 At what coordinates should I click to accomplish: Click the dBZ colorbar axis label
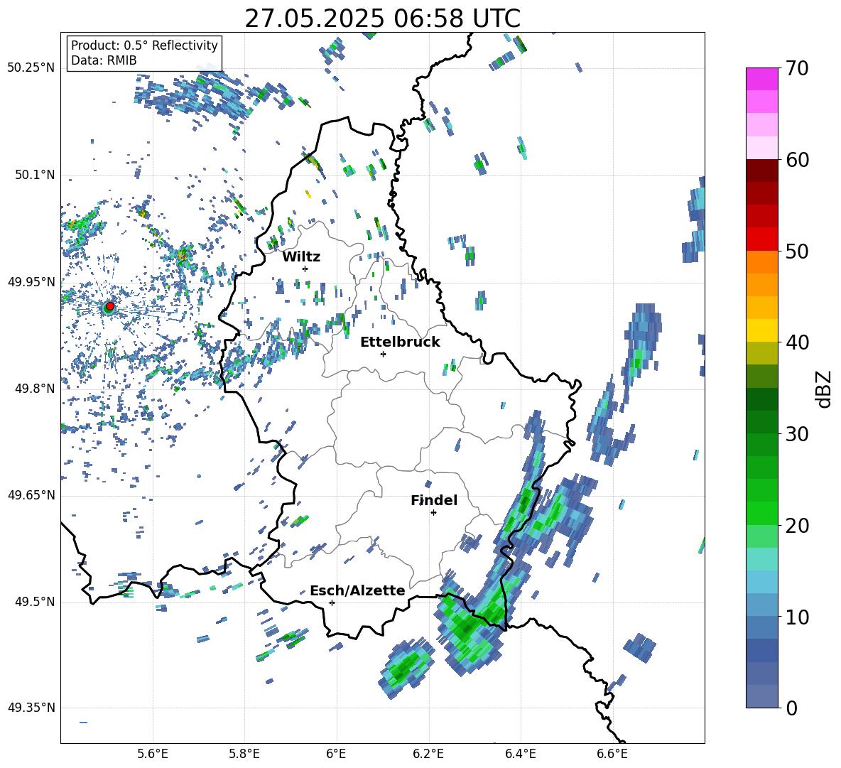tap(825, 389)
